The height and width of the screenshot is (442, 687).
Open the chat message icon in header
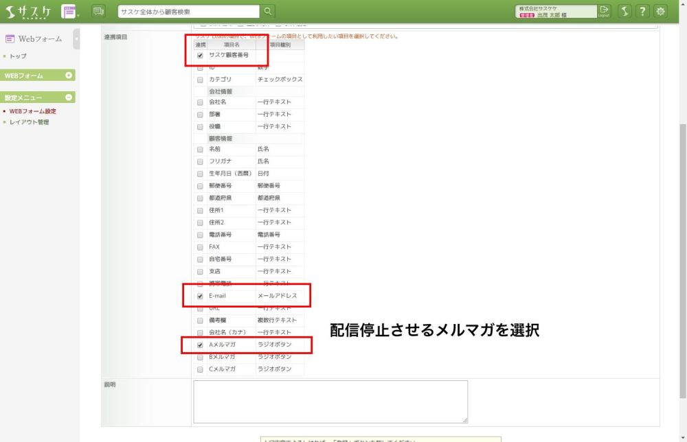point(98,12)
